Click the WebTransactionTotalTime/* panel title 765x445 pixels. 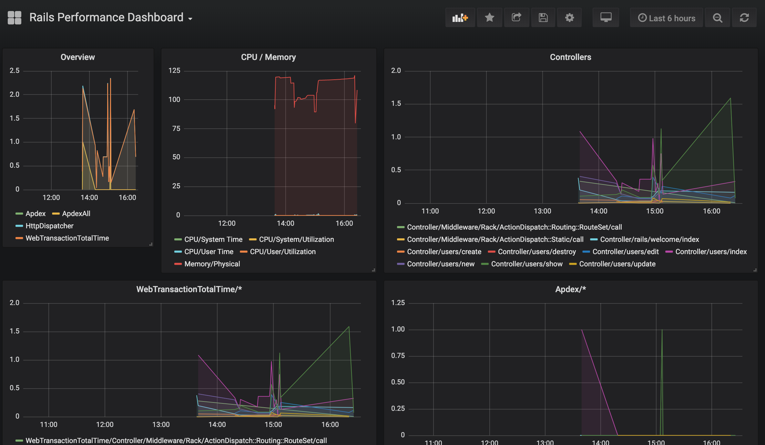[x=189, y=290]
